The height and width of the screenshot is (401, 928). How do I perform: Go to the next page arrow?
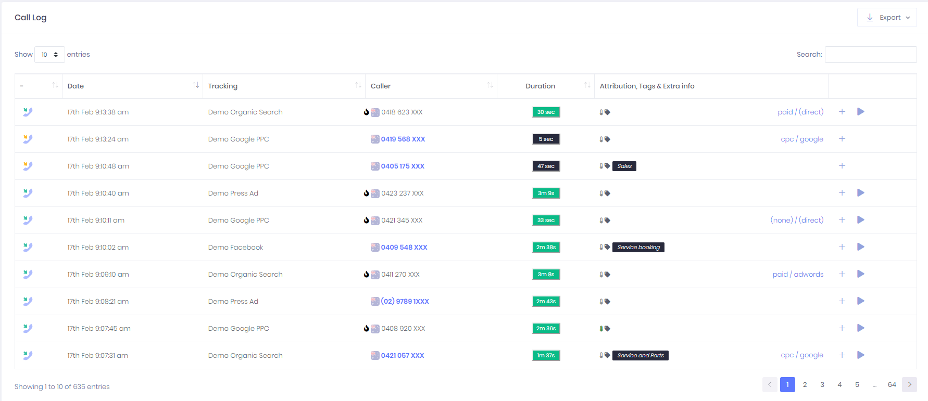click(910, 384)
